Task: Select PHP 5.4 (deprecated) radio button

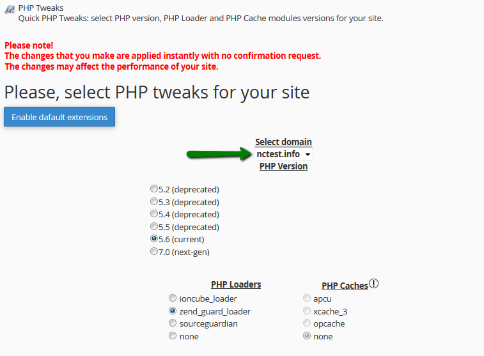Action: (153, 213)
